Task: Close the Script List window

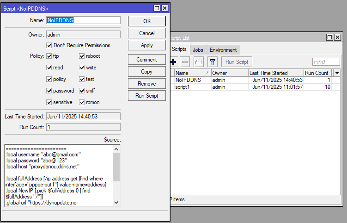Action: [x=338, y=37]
